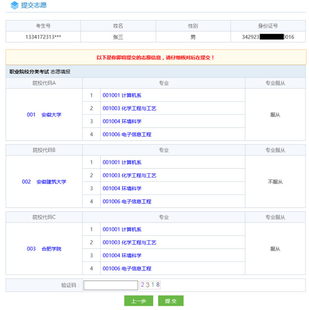Open the 002 安徽建筑大学 school link

pos(44,182)
